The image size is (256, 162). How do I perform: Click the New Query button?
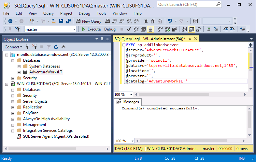click(x=89, y=21)
